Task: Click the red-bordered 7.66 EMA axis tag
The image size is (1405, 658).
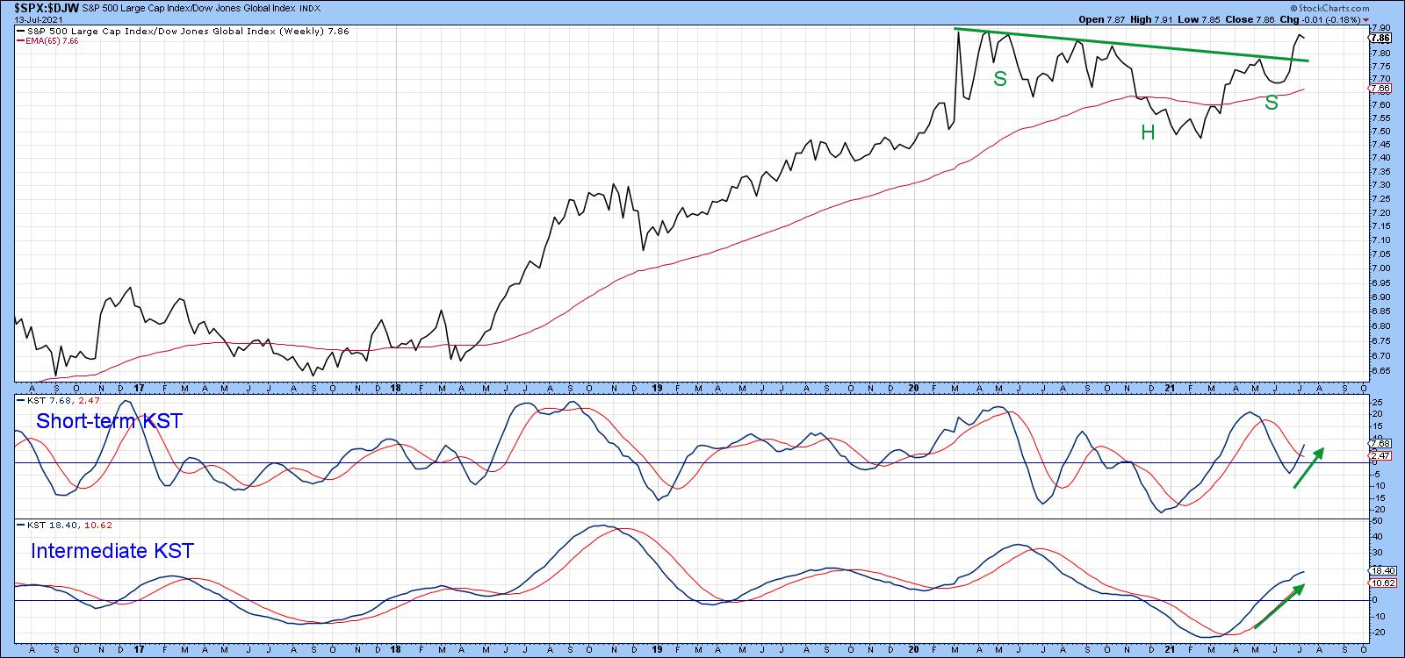Action: (1380, 89)
